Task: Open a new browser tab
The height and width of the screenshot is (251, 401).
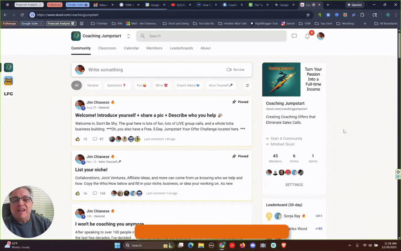Action: 328,5
